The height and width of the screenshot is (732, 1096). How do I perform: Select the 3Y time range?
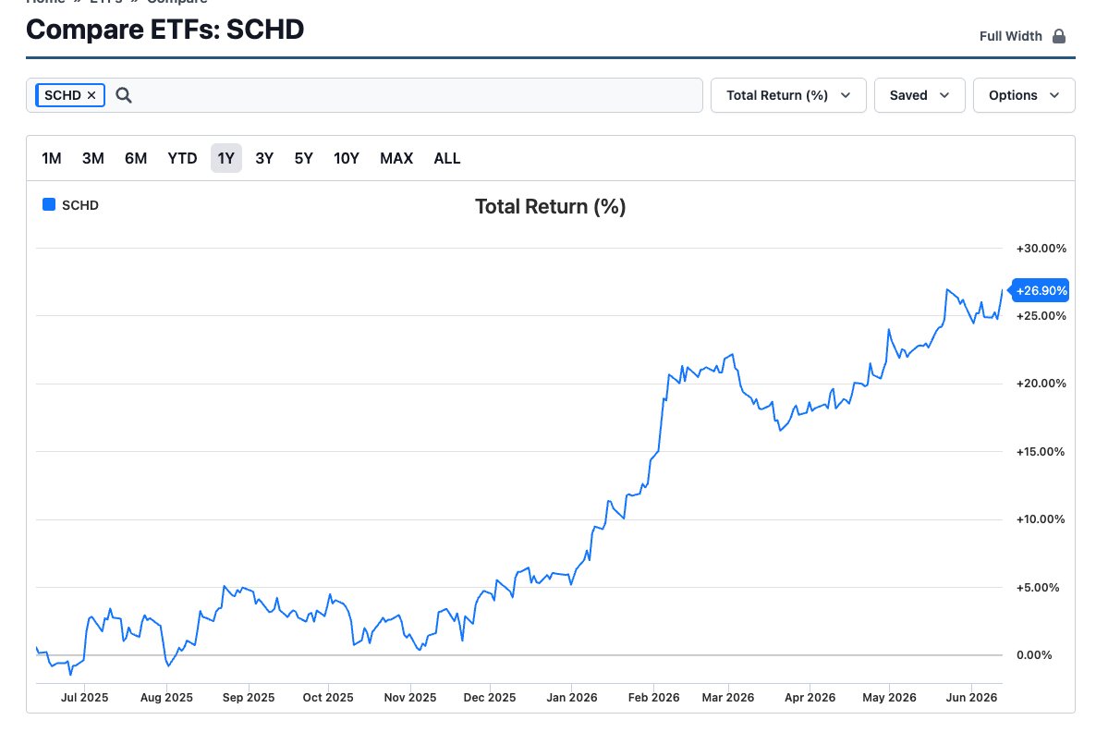[x=264, y=158]
